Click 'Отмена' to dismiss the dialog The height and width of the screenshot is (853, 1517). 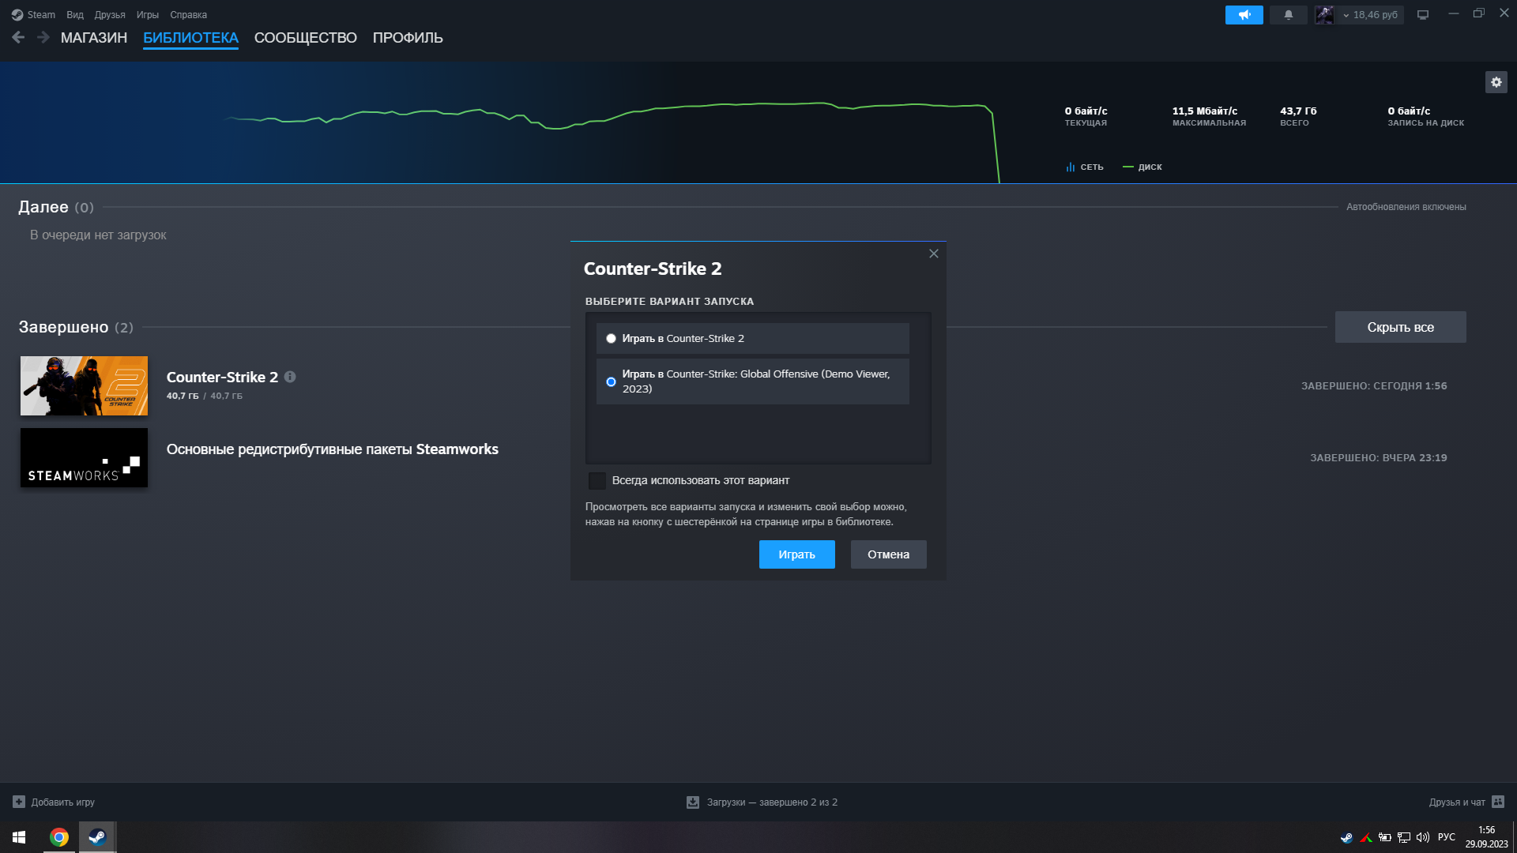click(x=889, y=553)
